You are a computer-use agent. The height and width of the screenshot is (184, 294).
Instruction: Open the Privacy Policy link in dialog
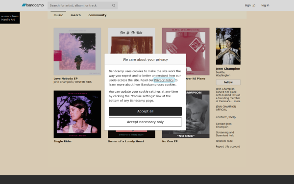point(164,80)
